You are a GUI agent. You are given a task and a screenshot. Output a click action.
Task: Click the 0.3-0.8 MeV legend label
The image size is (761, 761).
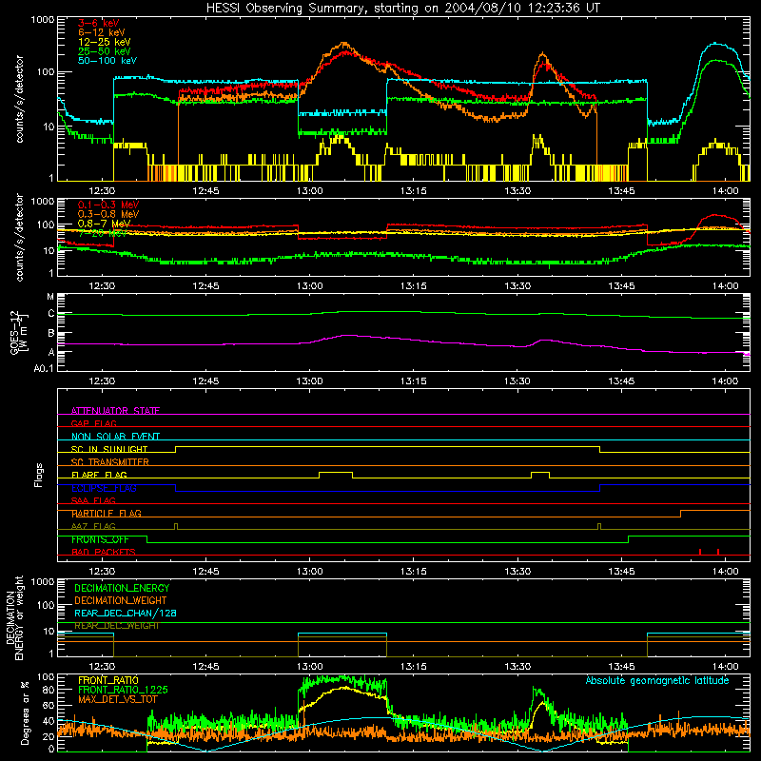(x=108, y=214)
